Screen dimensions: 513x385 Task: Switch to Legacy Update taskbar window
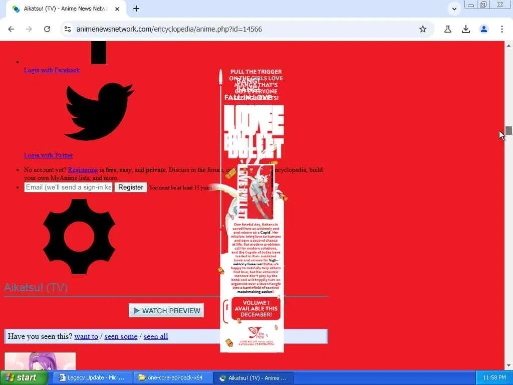[92, 378]
